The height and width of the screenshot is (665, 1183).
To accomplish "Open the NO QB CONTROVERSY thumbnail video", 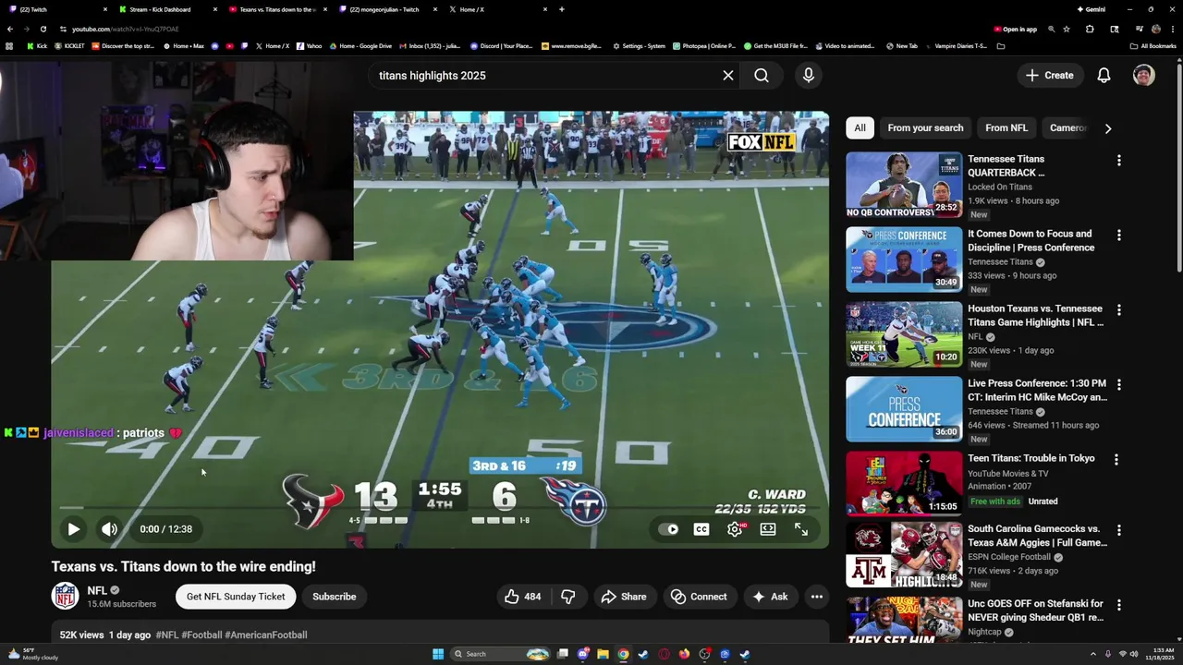I will (904, 185).
